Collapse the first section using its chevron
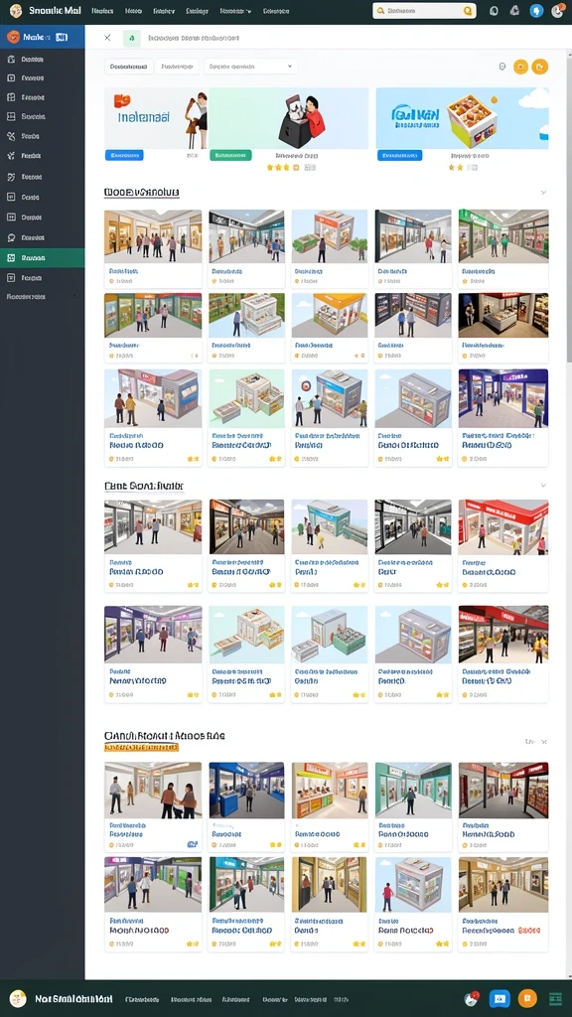 click(543, 193)
